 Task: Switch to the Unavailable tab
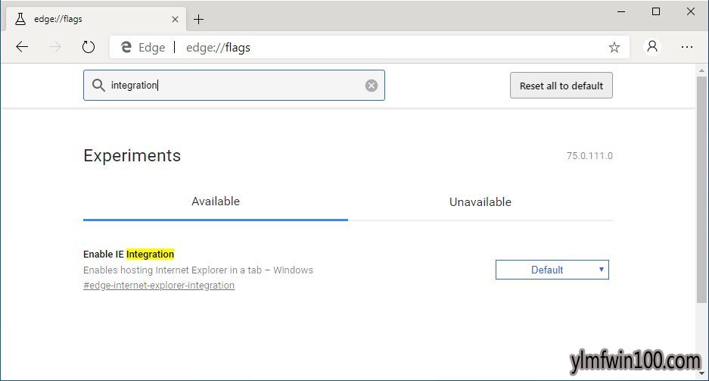[480, 201]
